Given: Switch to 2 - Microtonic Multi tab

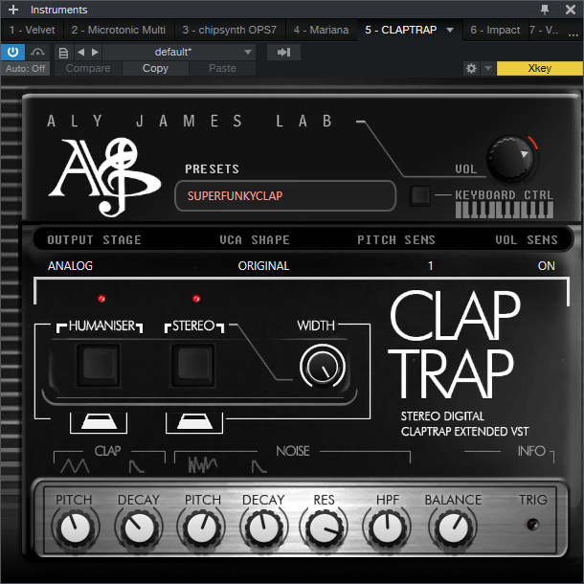Looking at the screenshot, I should pyautogui.click(x=119, y=30).
